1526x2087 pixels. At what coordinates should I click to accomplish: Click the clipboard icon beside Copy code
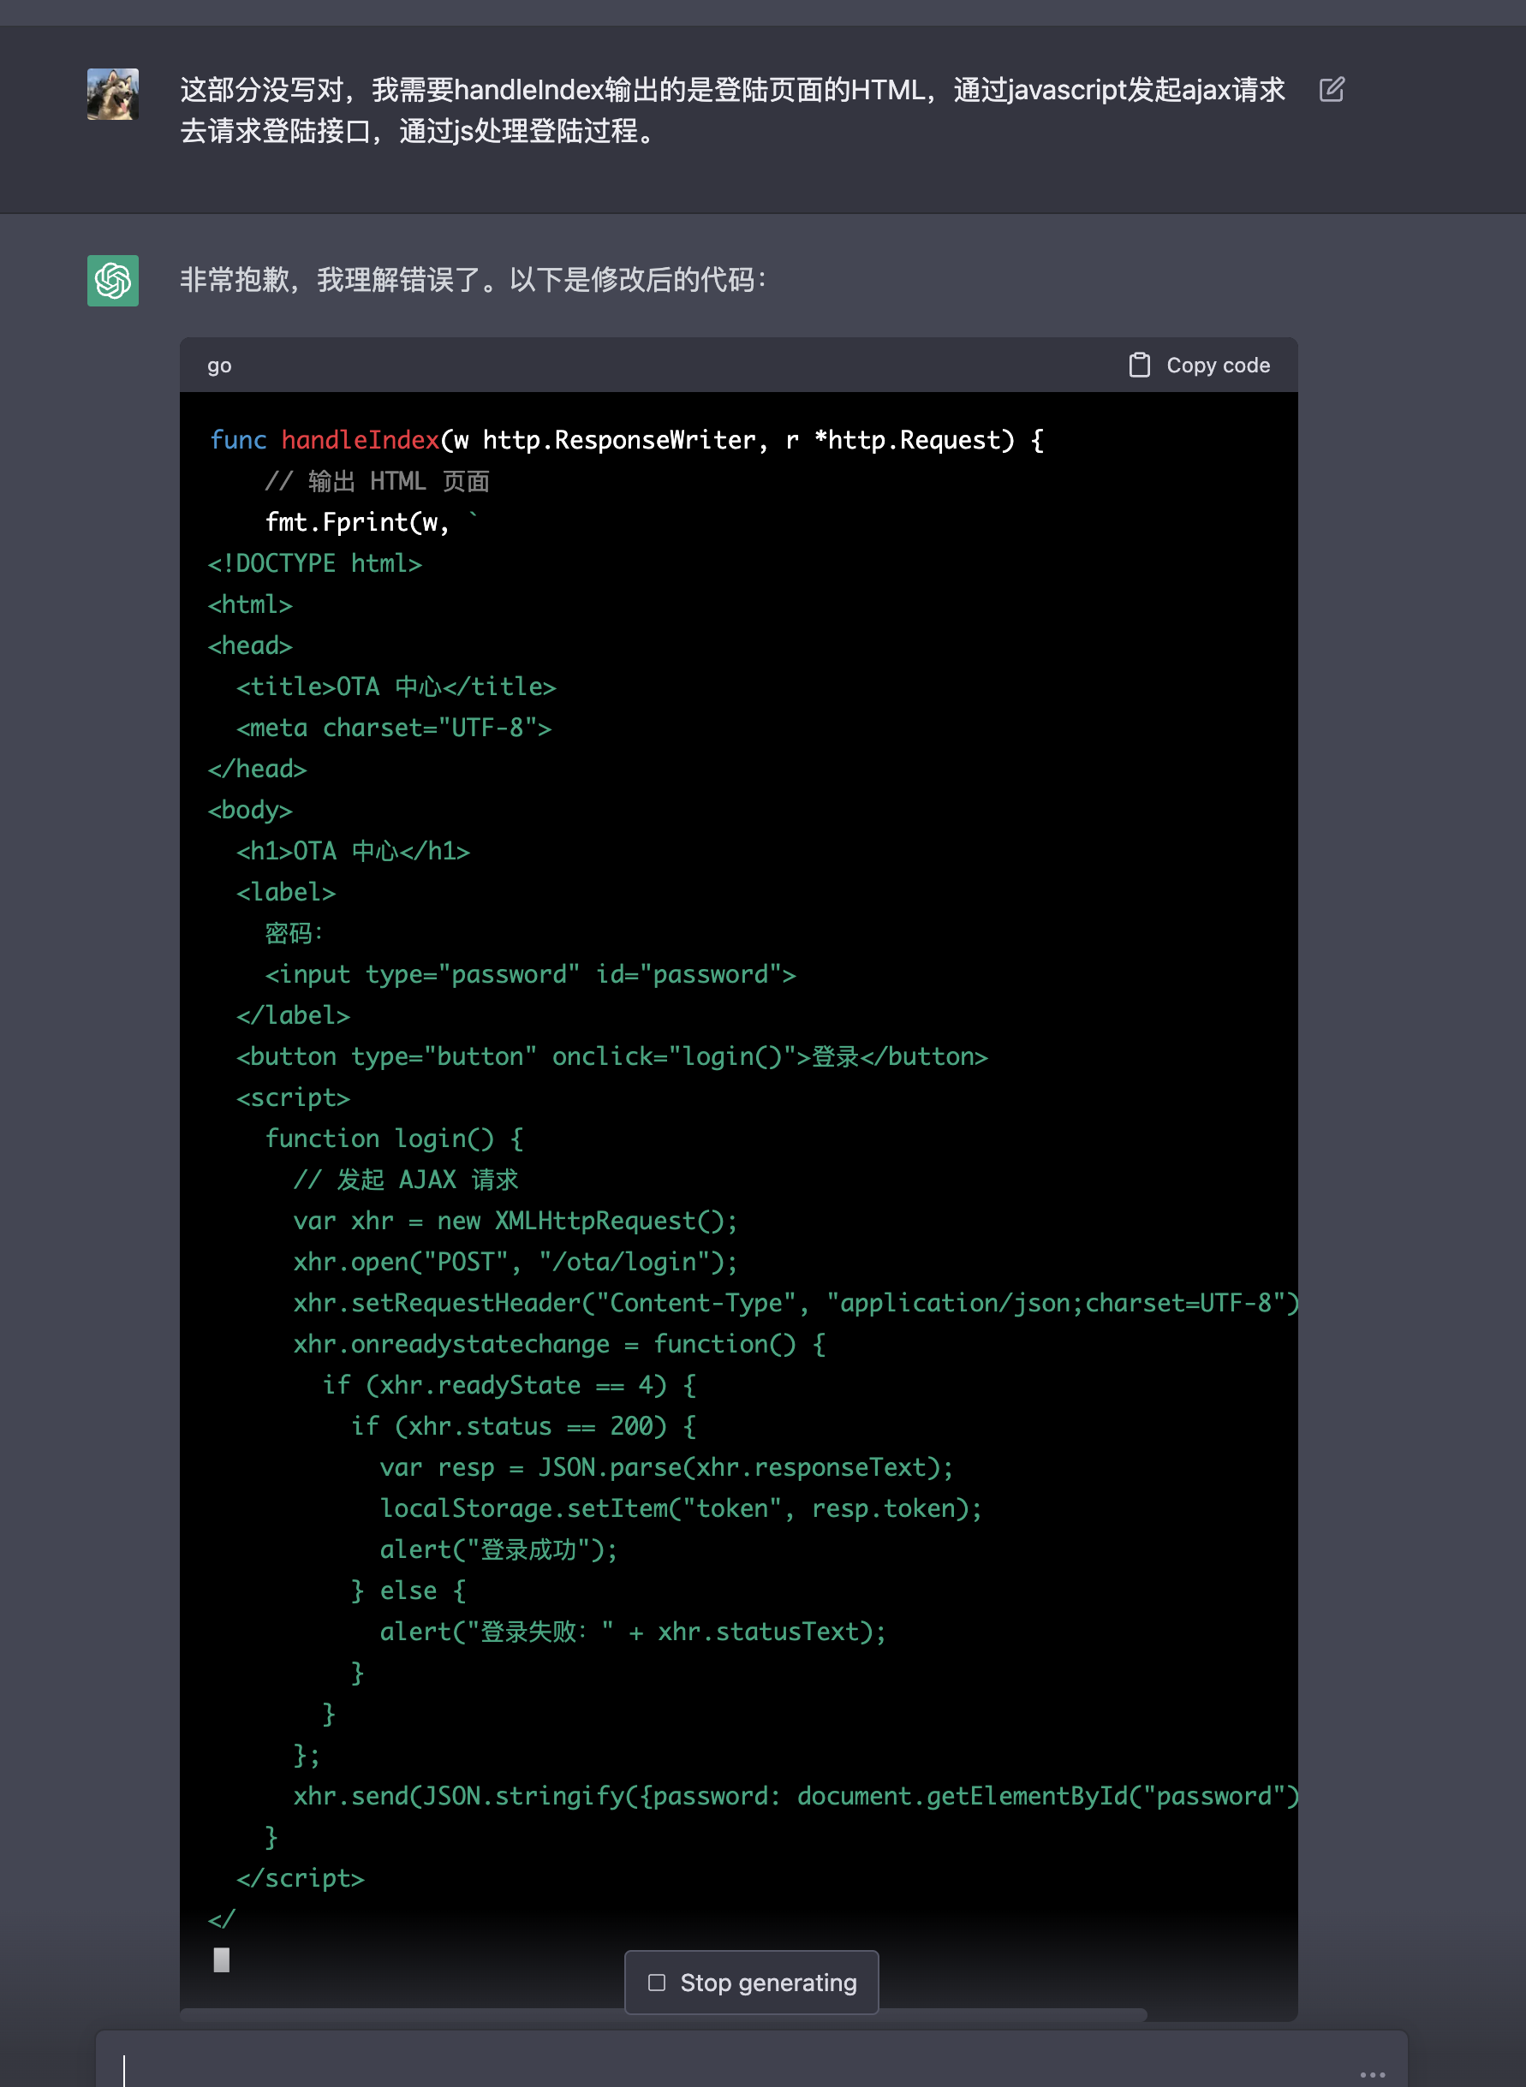[x=1139, y=365]
